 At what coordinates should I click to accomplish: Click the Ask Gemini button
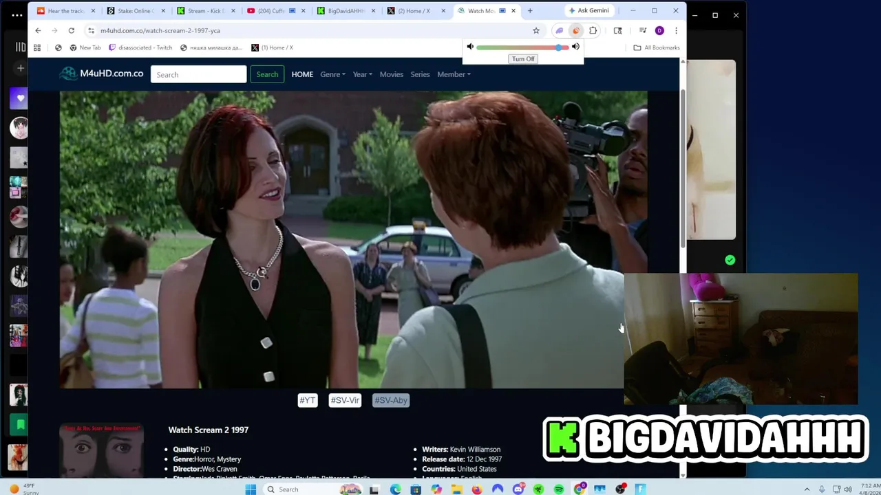[588, 11]
